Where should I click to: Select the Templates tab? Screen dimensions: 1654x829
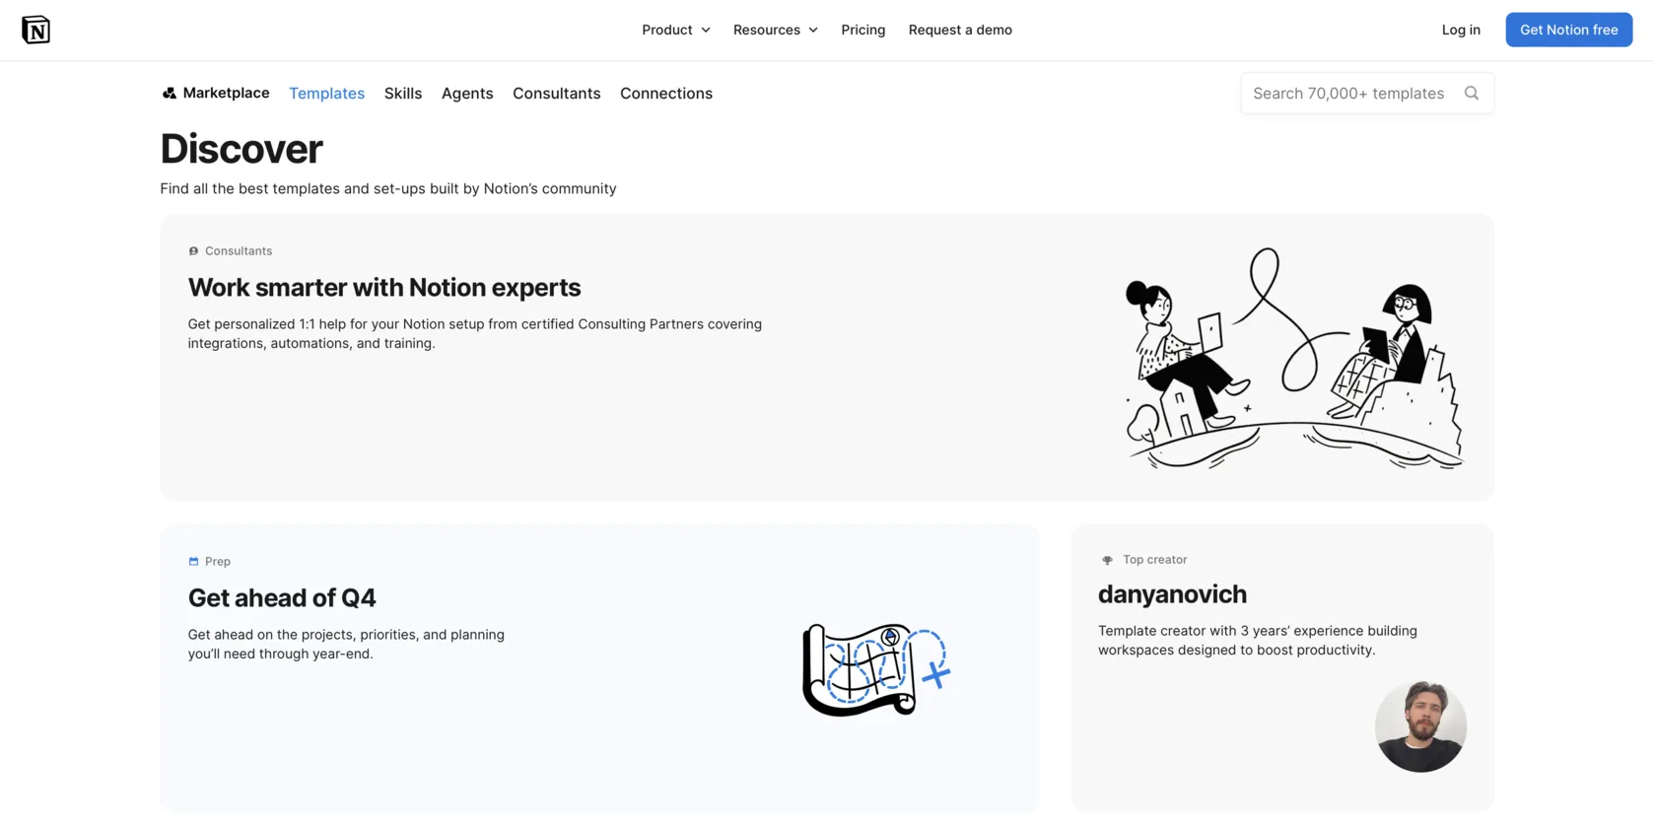pos(326,94)
